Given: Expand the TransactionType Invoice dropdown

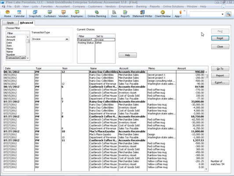Looking at the screenshot, I should pyautogui.click(x=67, y=39).
